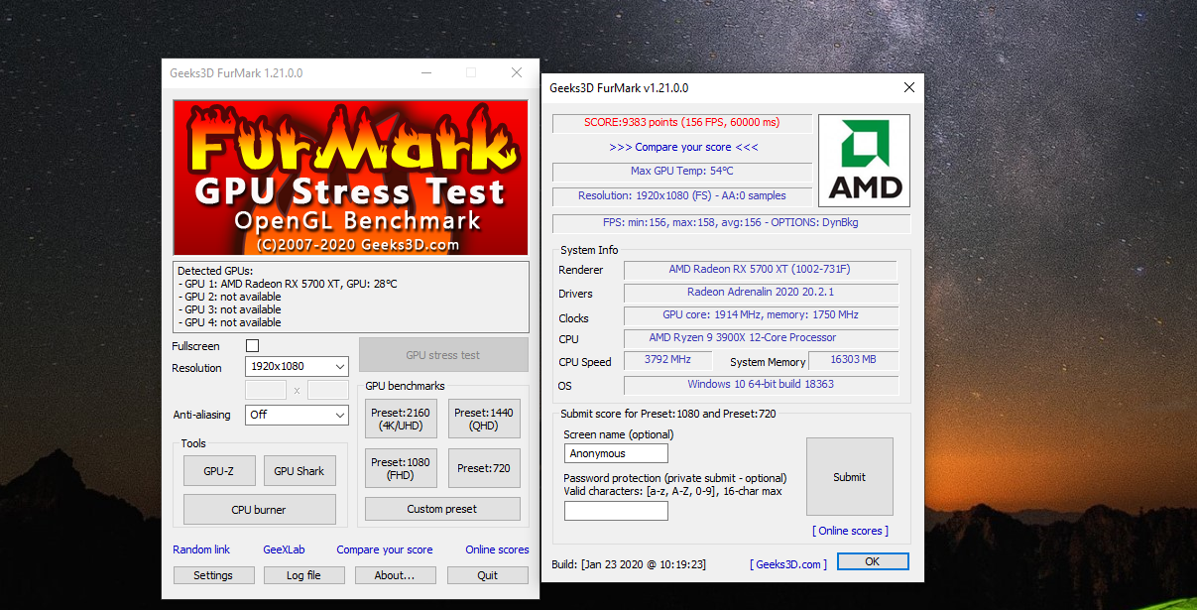Viewport: 1197px width, 610px height.
Task: Select the SCORE:9383 points result text
Action: click(x=682, y=123)
